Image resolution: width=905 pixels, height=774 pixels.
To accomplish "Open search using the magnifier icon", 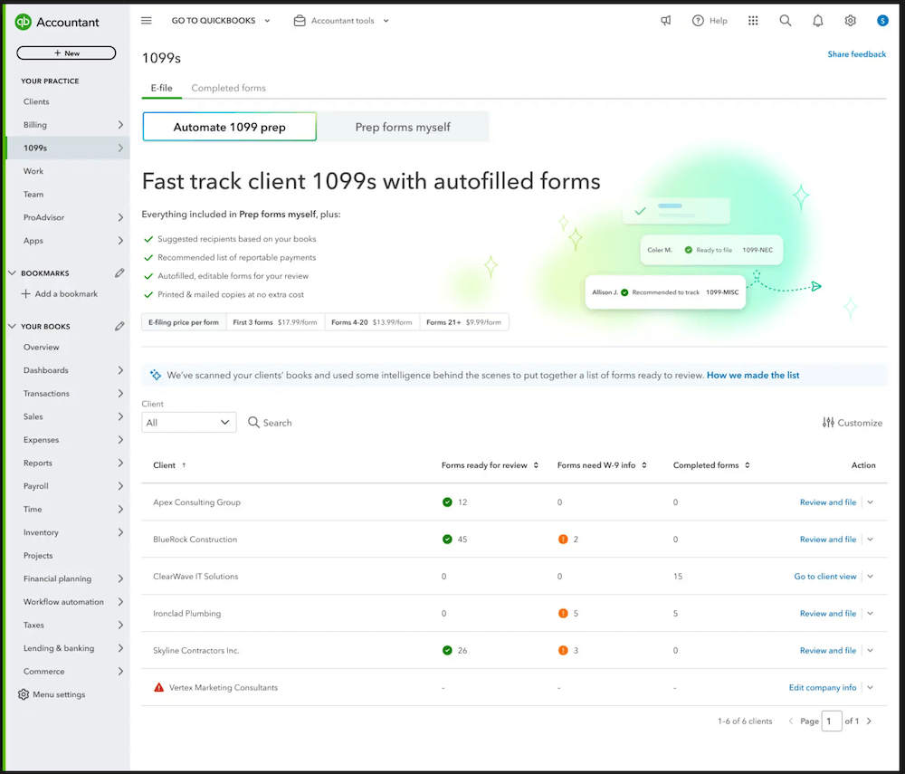I will click(x=785, y=20).
